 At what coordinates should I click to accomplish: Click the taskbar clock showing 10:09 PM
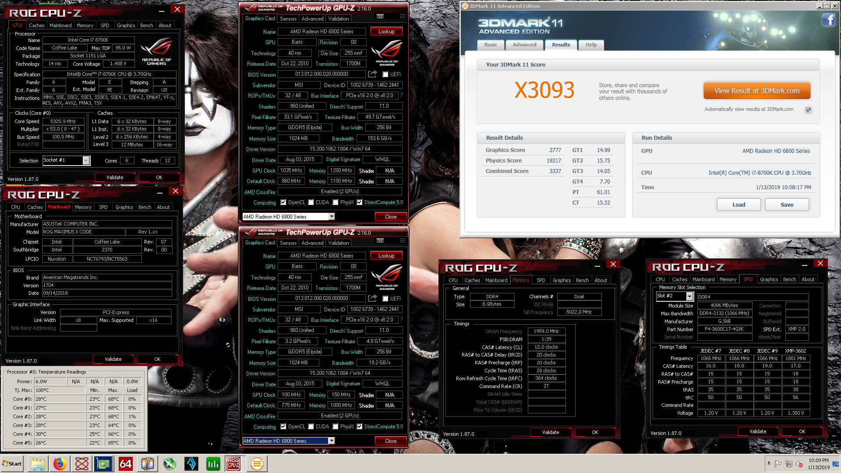[819, 464]
